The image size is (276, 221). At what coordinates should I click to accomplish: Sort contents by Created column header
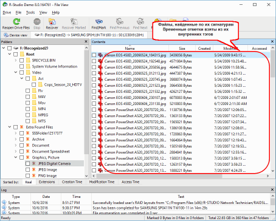click(204, 49)
